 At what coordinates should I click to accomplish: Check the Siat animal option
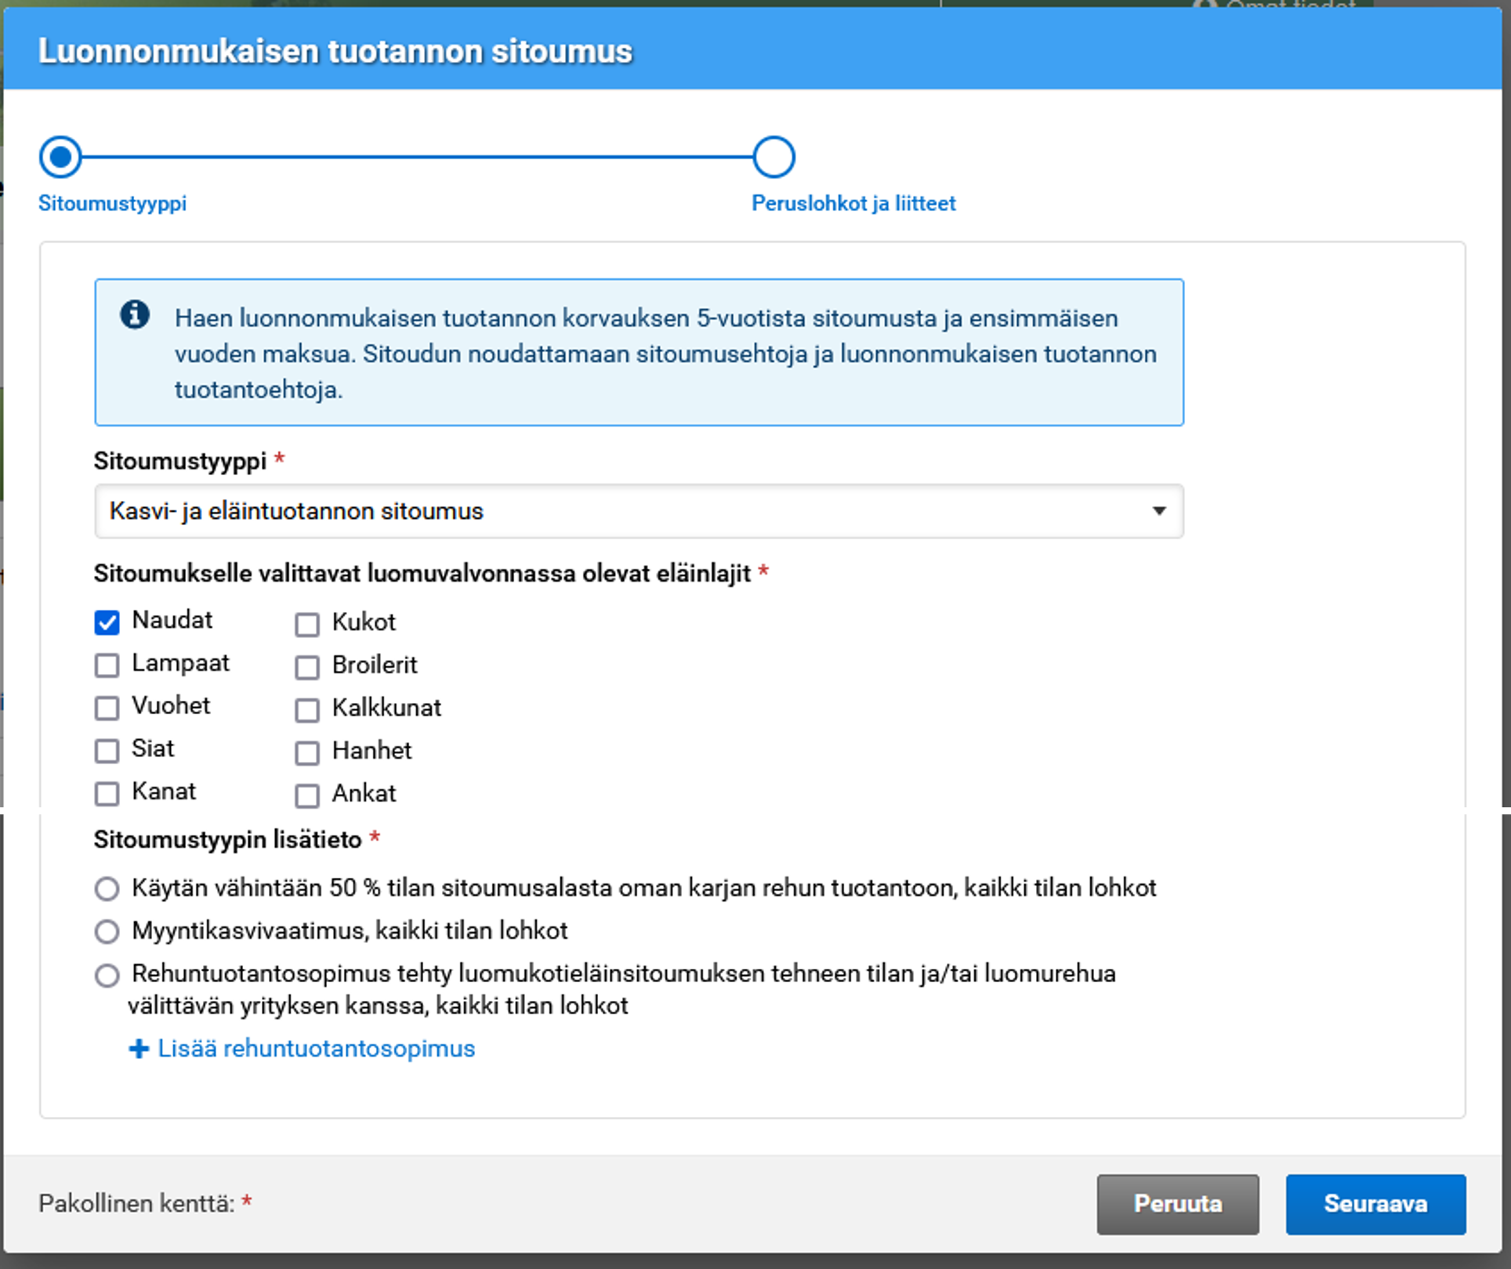coord(107,751)
